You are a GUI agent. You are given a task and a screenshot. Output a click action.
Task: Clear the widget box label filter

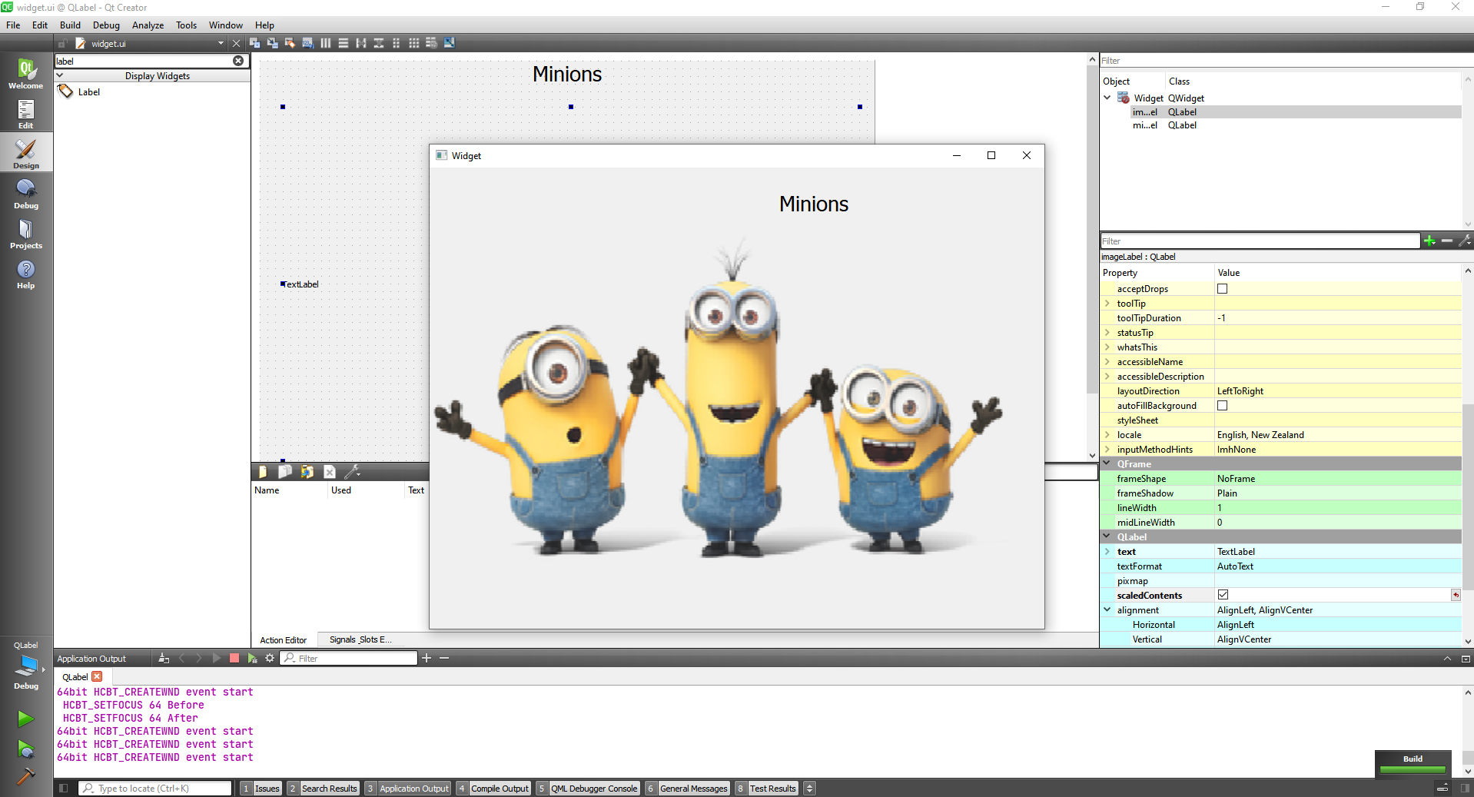(x=238, y=61)
